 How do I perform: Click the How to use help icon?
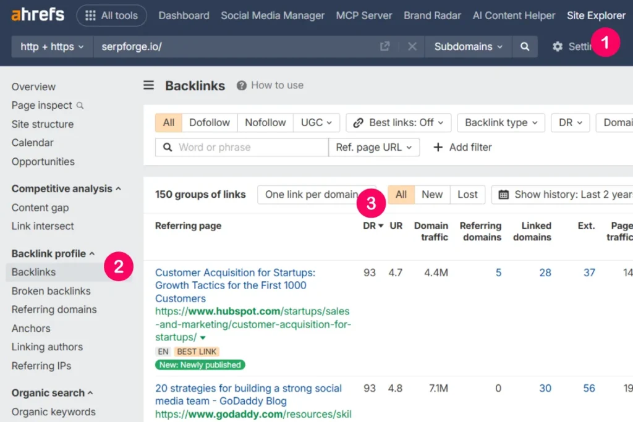point(242,85)
